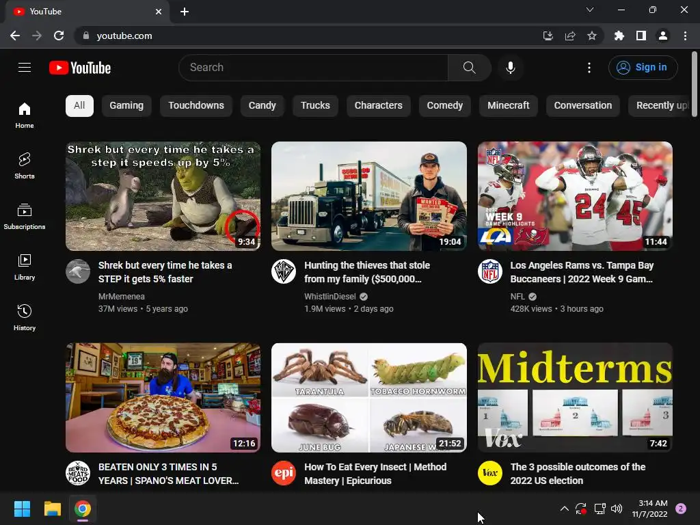Select the Characters filter chip
The height and width of the screenshot is (525, 700).
coord(378,105)
